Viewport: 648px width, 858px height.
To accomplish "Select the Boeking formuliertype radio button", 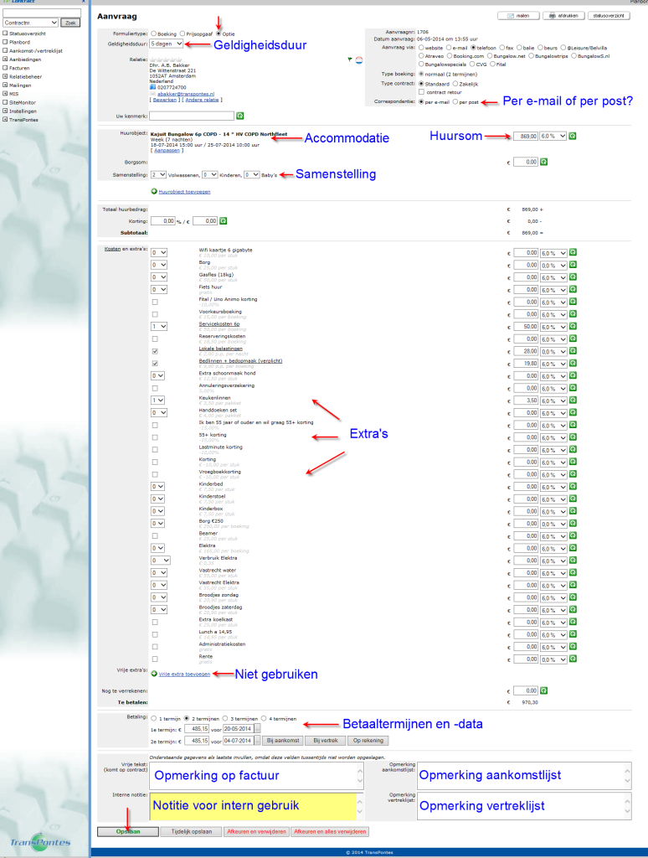I will point(153,33).
